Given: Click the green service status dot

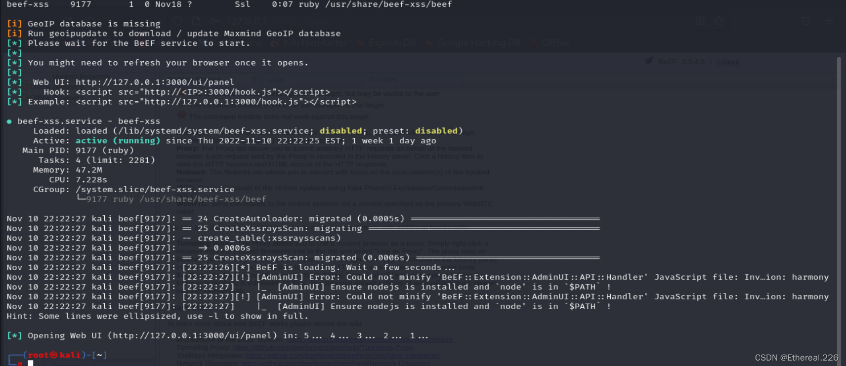Looking at the screenshot, I should click(x=9, y=122).
